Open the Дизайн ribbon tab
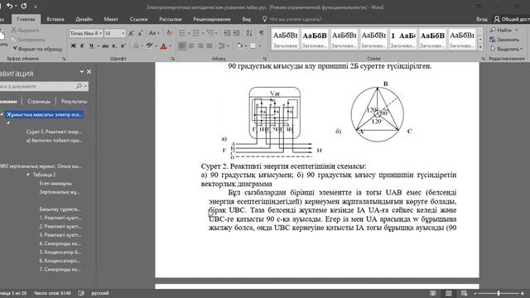530x298 pixels. 84,19
